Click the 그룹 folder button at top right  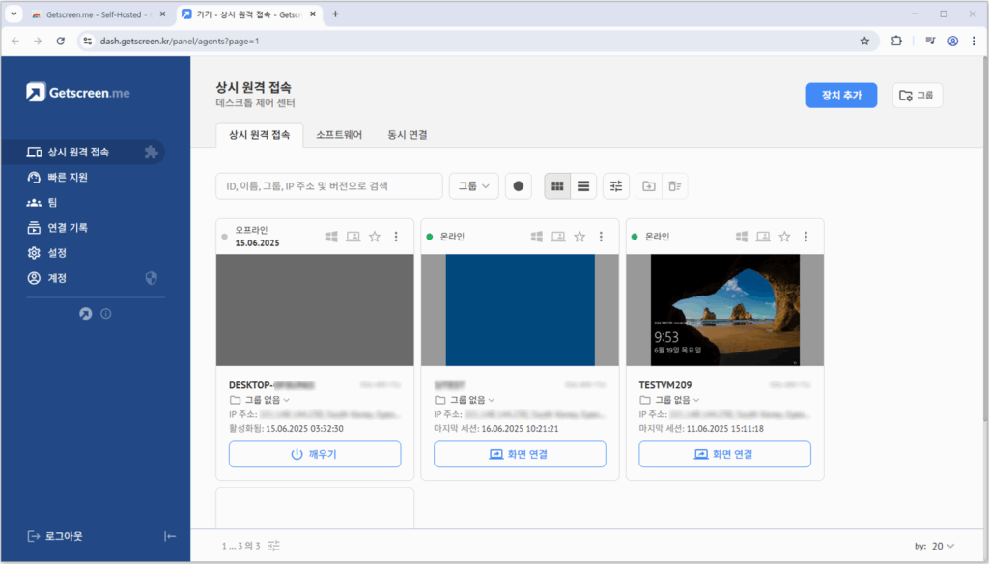click(918, 96)
